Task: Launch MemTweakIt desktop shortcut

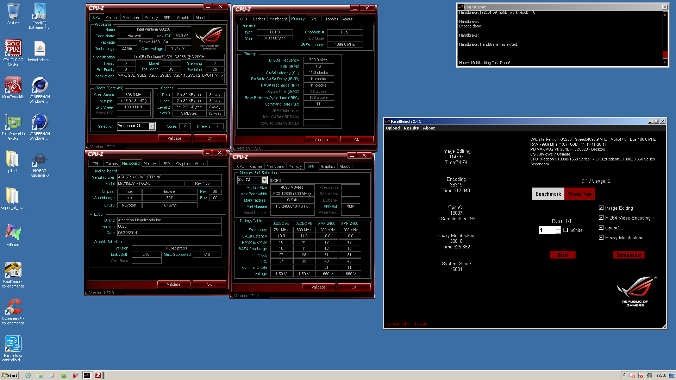Action: tap(13, 88)
